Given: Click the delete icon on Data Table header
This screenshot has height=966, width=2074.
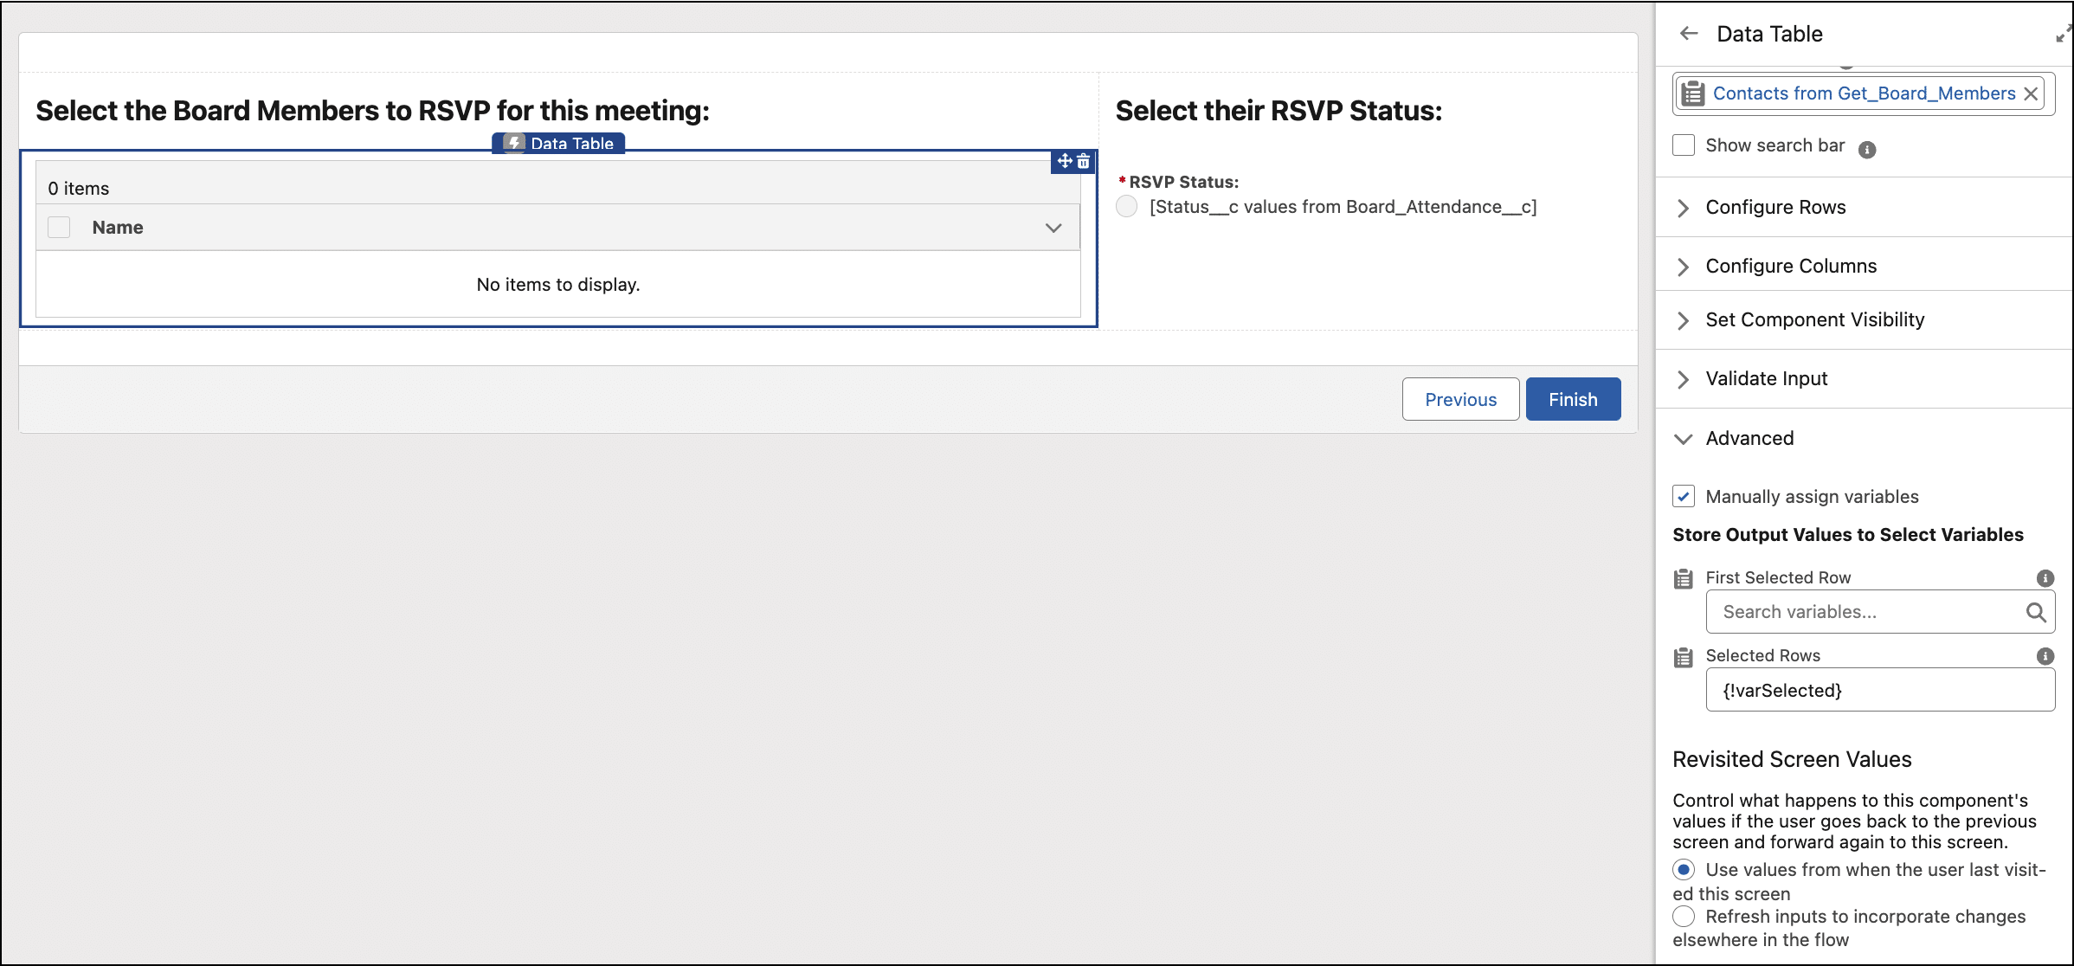Looking at the screenshot, I should (x=1083, y=160).
